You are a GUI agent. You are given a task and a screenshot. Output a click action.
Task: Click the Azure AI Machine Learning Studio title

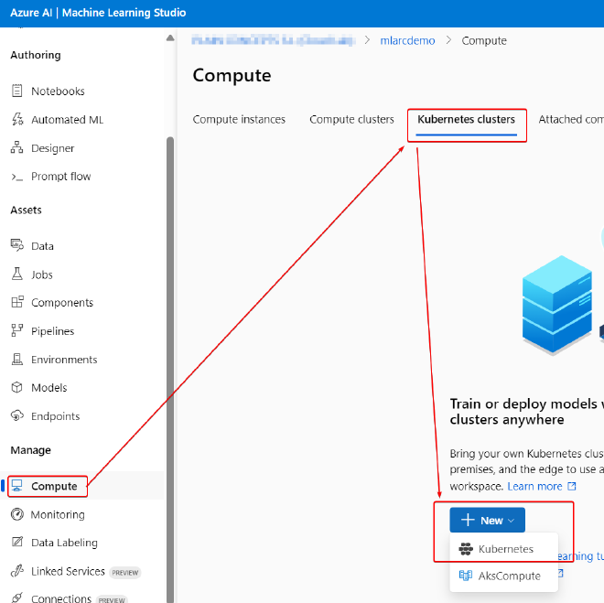pos(98,13)
